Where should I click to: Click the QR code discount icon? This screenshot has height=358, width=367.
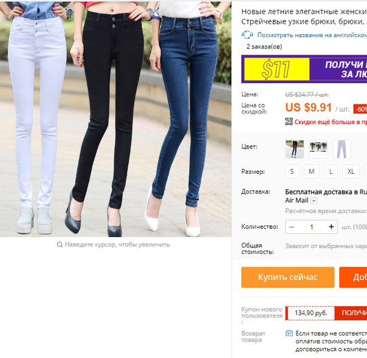click(x=289, y=122)
